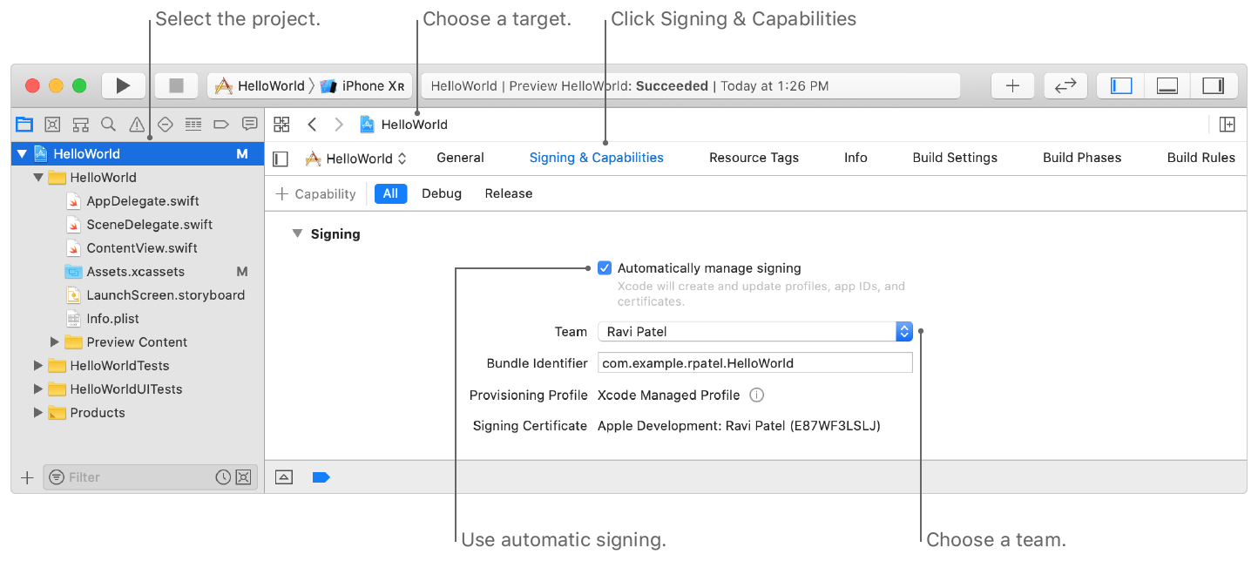The height and width of the screenshot is (561, 1258).
Task: Toggle the debug area visibility
Action: point(1167,85)
